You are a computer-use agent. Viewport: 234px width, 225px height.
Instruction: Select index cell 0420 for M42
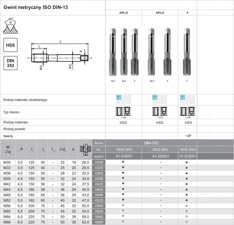coord(98,183)
